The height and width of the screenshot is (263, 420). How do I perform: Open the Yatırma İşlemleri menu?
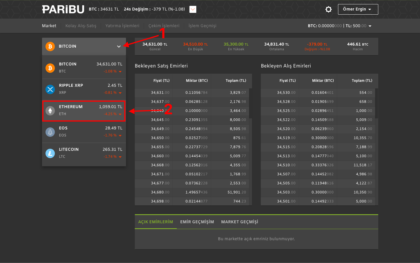coord(122,26)
